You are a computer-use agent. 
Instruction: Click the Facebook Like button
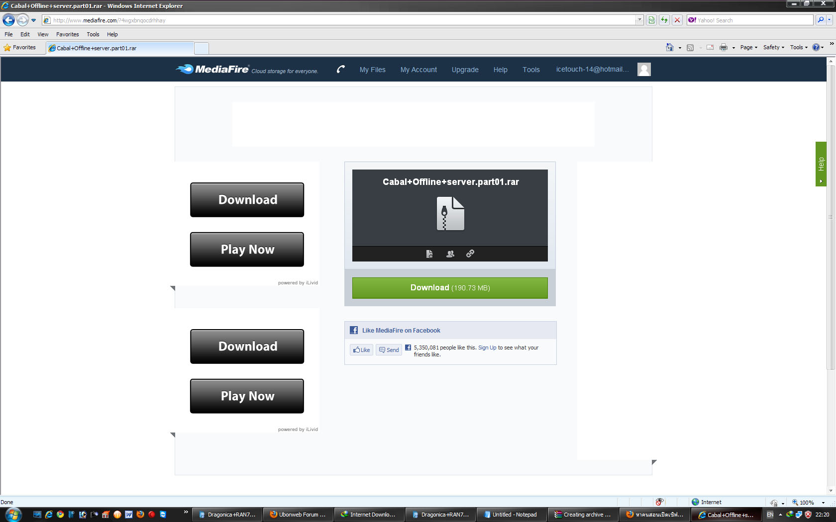[361, 350]
